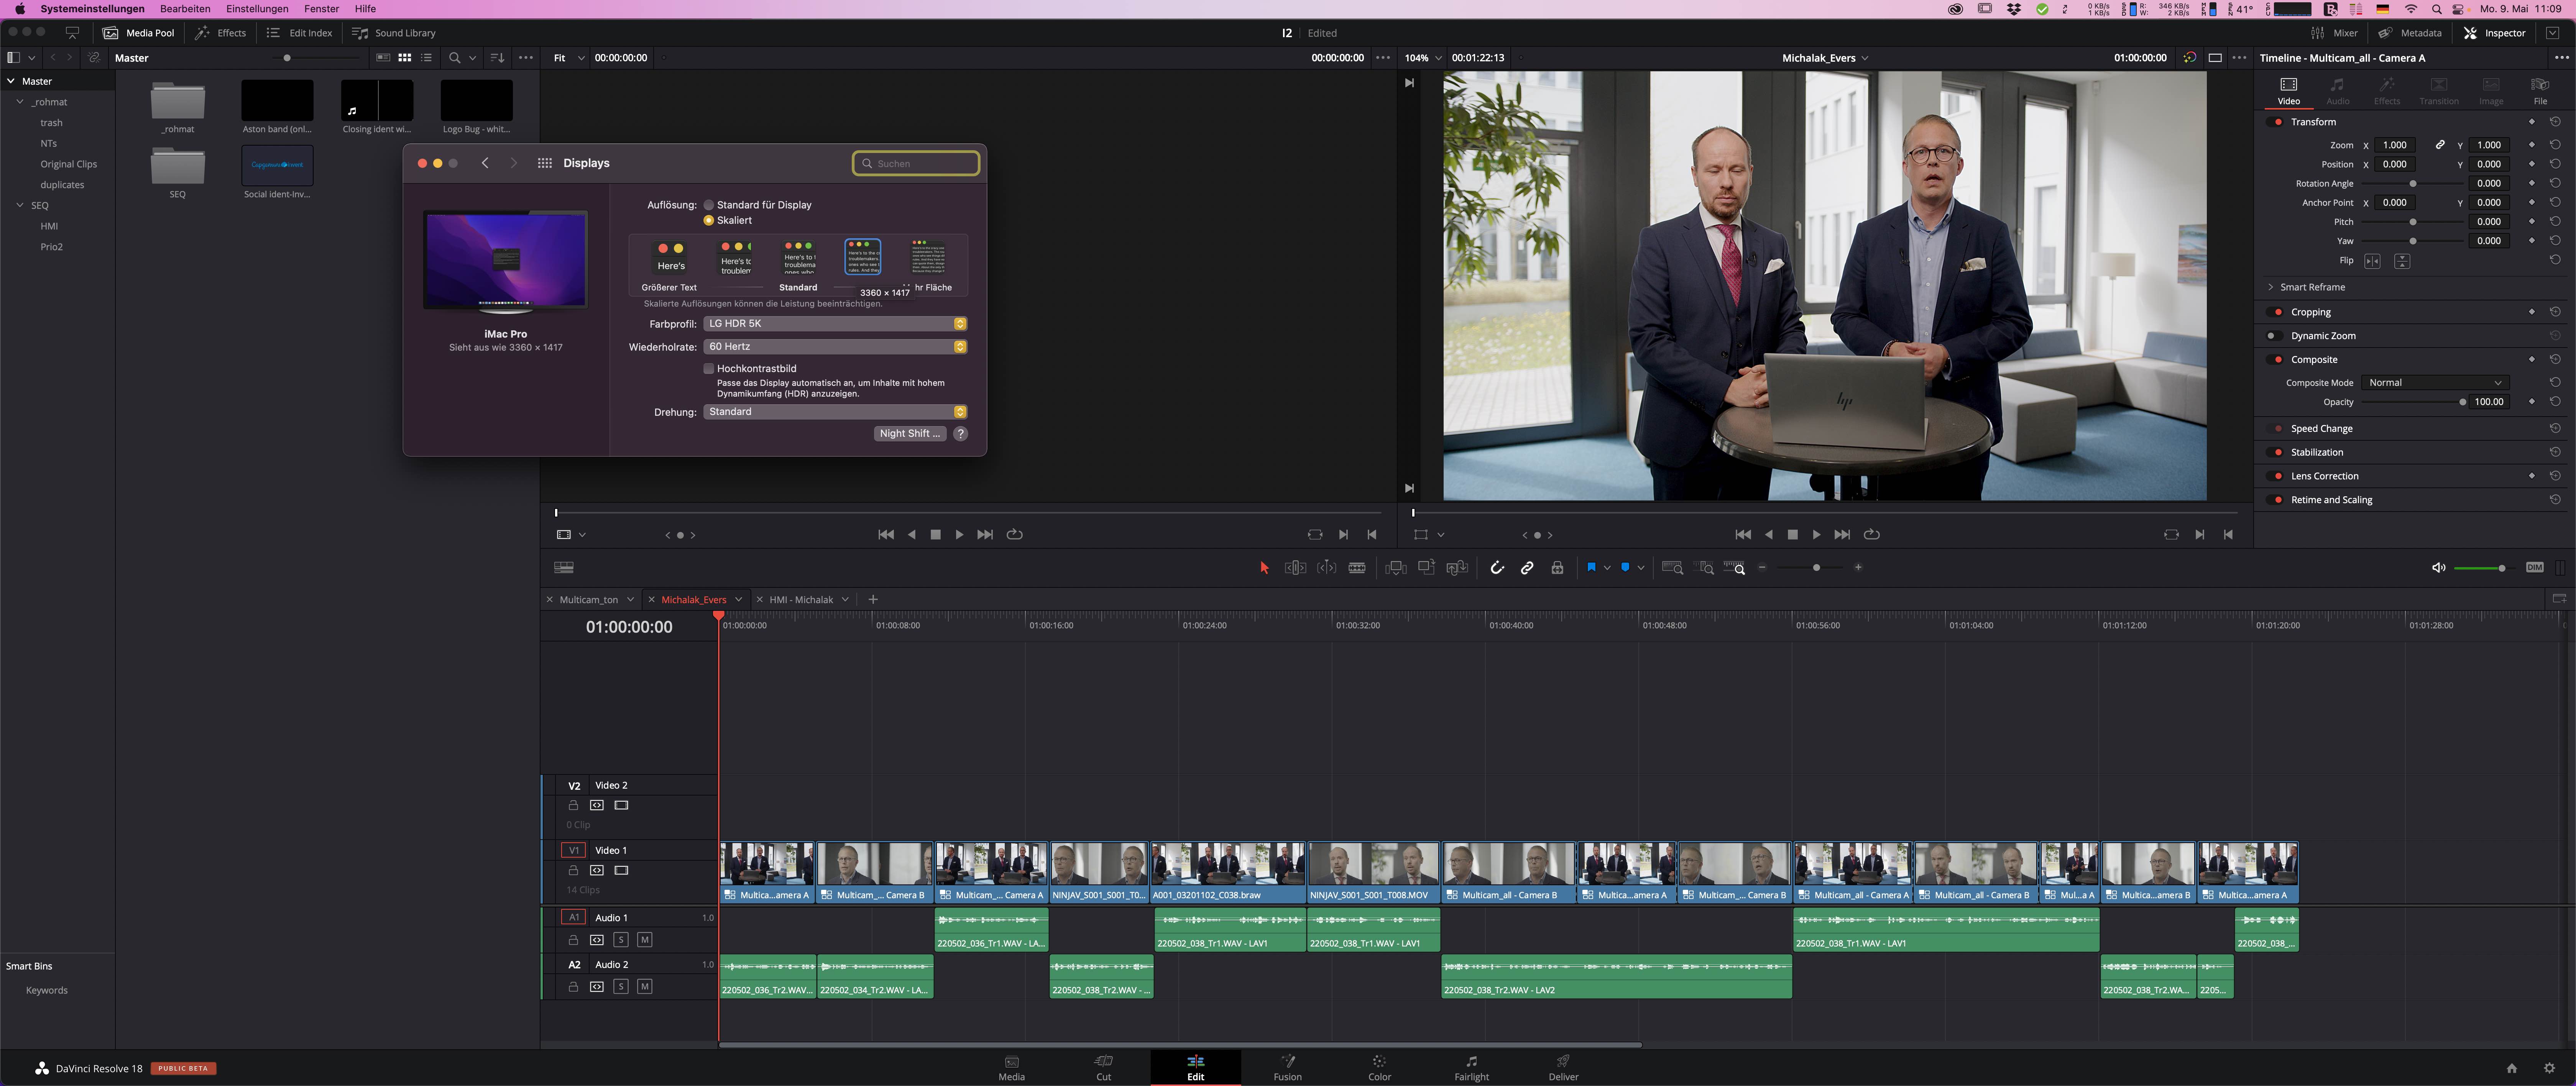Click the Full Extent Zoom icon
This screenshot has width=2576, height=1086.
1672,568
